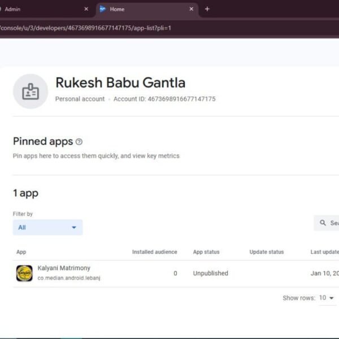The height and width of the screenshot is (339, 339).
Task: Sort by Update status column header
Action: (x=267, y=252)
